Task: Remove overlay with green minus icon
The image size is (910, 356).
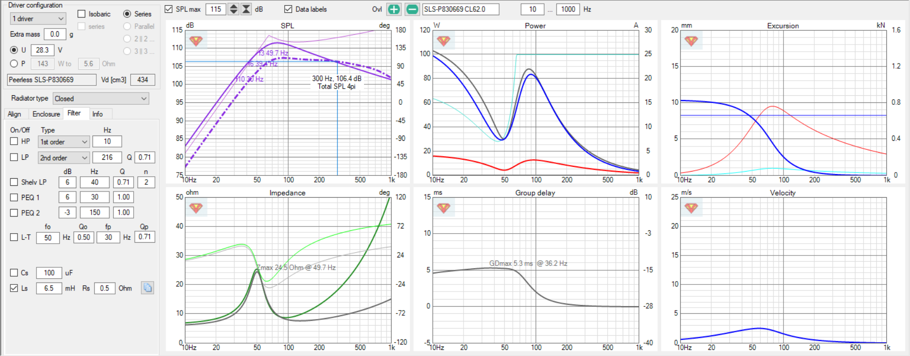Action: 412,9
